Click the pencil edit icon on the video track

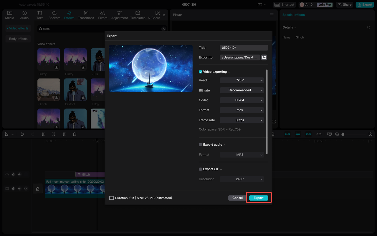[x=38, y=189]
